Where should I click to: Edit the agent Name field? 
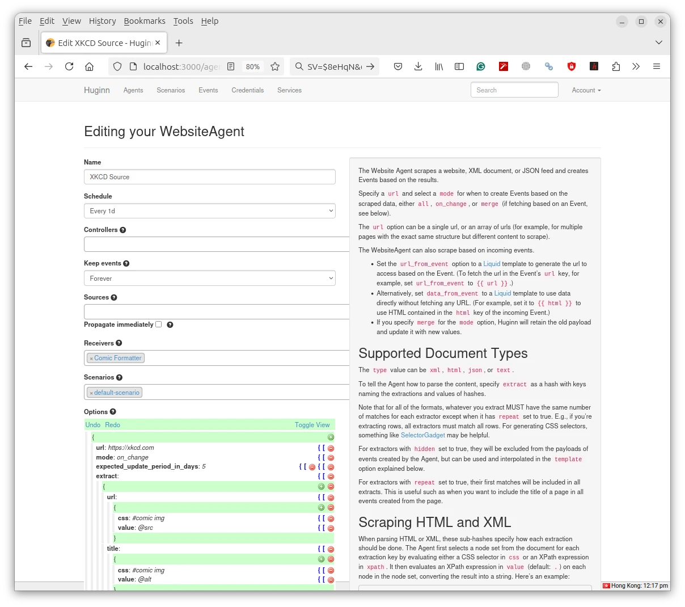(x=210, y=177)
